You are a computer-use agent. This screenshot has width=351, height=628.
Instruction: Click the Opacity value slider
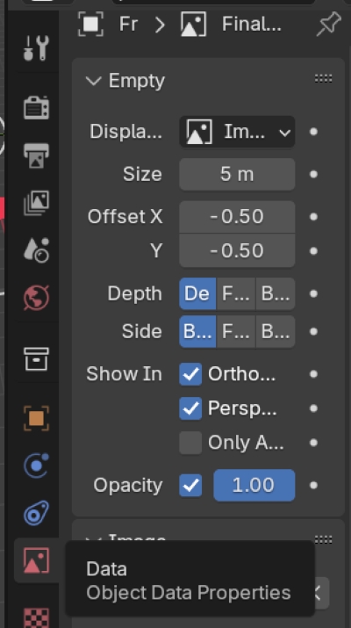254,486
